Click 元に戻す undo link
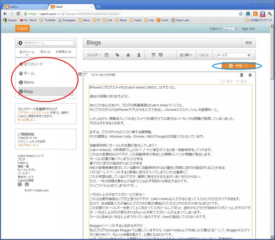 point(226,82)
